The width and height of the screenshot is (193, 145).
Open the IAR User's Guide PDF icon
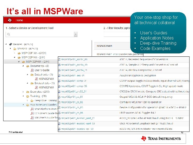click(x=32, y=118)
